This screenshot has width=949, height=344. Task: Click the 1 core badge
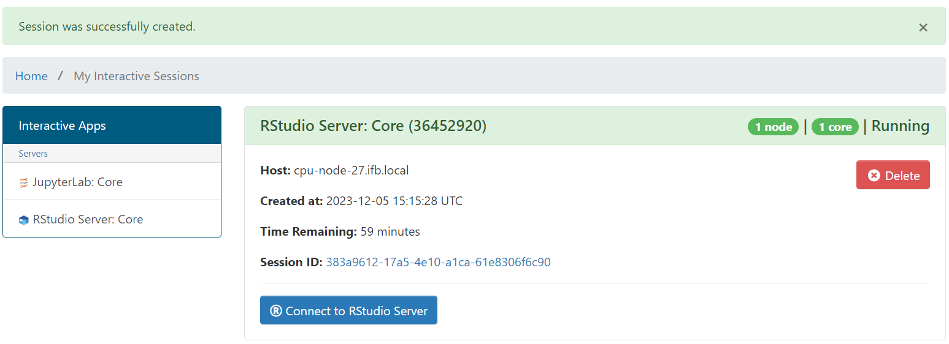pos(835,127)
